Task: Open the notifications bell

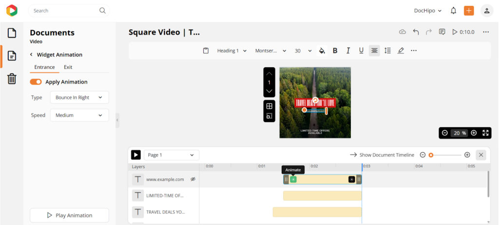Action: tap(454, 11)
